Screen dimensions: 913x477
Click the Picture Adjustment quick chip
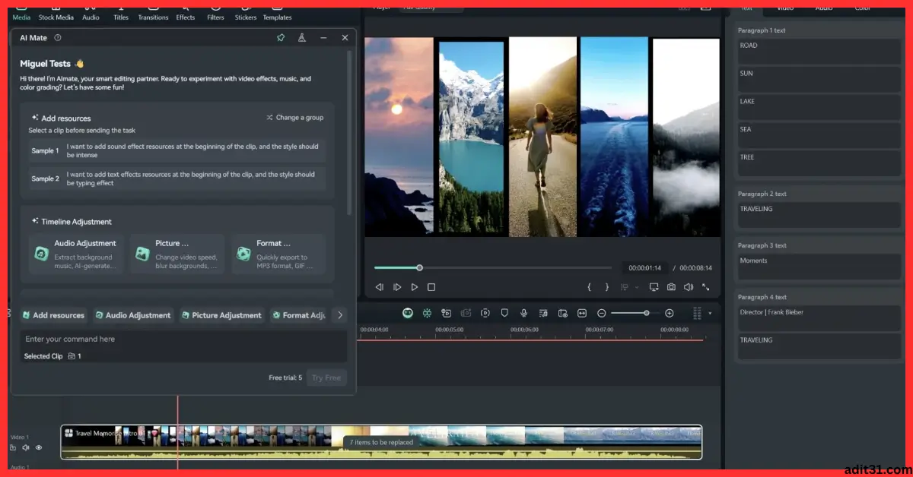pos(221,315)
